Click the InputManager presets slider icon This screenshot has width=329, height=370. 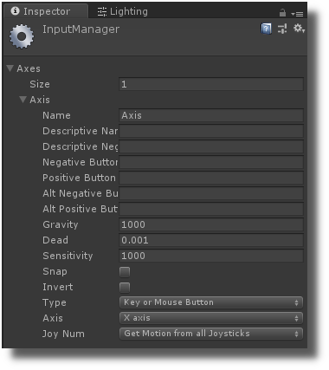[282, 29]
